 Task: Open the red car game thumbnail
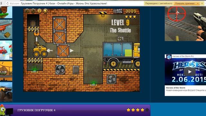(x=6, y=50)
